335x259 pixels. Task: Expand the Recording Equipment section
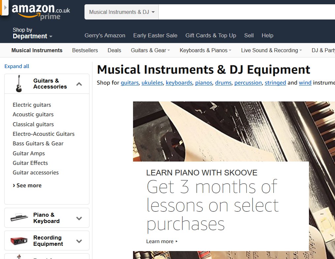pyautogui.click(x=79, y=241)
